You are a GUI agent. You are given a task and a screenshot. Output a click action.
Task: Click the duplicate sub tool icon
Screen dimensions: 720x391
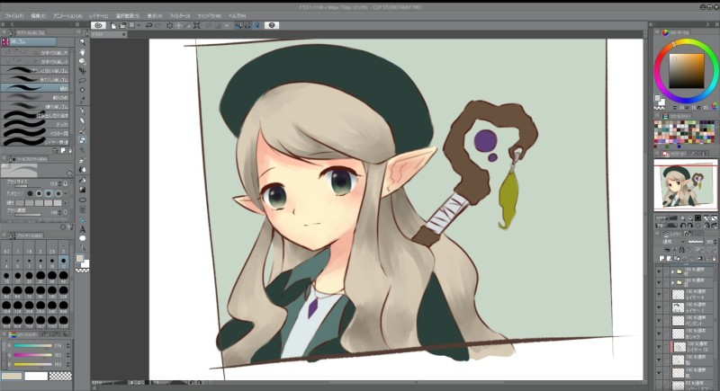[63, 150]
